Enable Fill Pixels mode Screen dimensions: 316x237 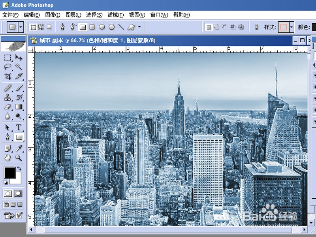click(49, 27)
